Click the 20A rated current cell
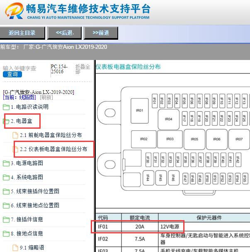 click(140, 227)
